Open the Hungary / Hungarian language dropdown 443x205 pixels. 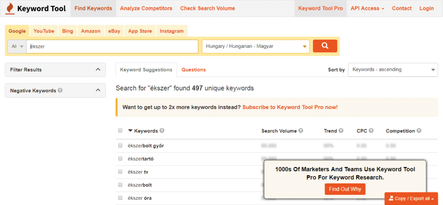(256, 47)
